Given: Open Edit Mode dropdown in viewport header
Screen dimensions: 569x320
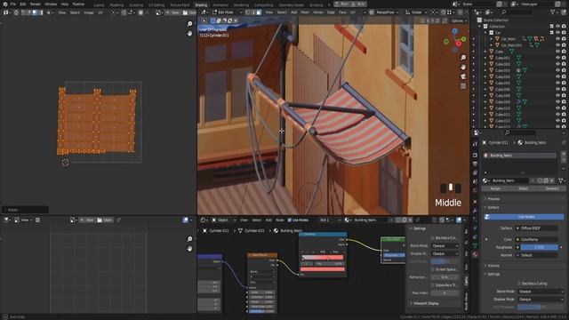Looking at the screenshot, I should [228, 12].
